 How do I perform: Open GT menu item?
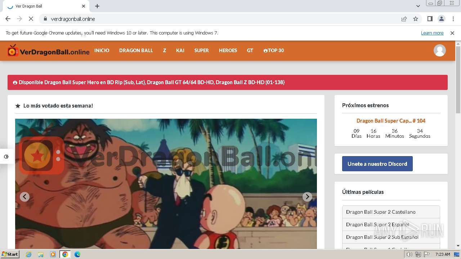[250, 50]
